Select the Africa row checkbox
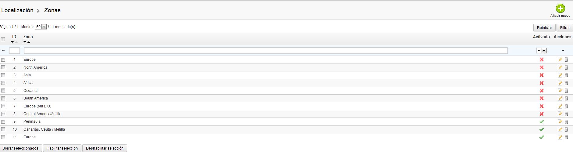The image size is (573, 152). [x=3, y=83]
